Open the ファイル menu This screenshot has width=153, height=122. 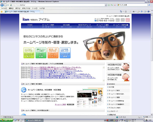click(4, 8)
